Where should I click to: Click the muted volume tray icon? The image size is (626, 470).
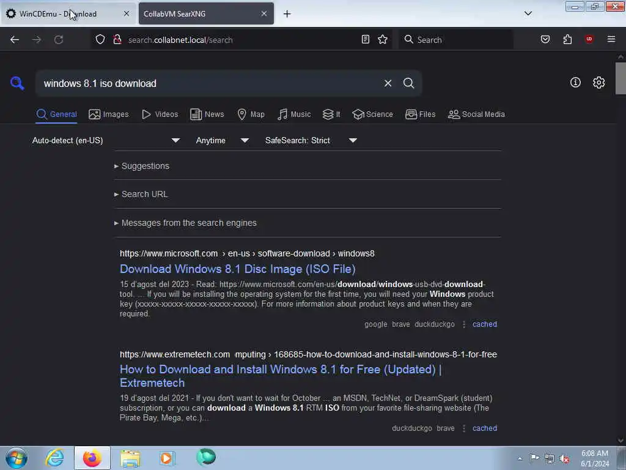click(564, 459)
